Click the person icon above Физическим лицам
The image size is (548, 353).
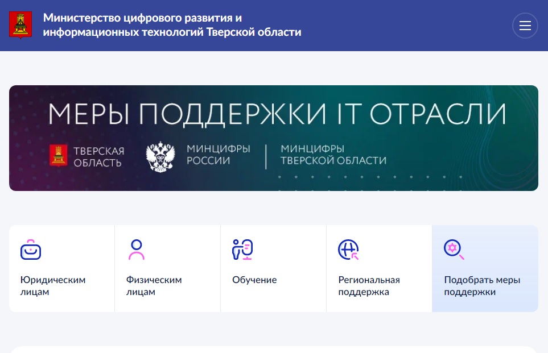(x=137, y=250)
